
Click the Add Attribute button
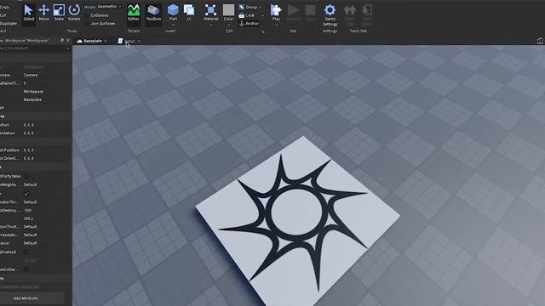(x=26, y=298)
